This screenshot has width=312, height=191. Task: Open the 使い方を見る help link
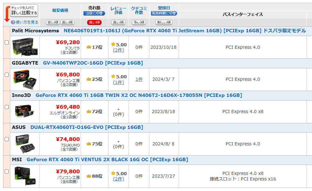tap(27, 22)
